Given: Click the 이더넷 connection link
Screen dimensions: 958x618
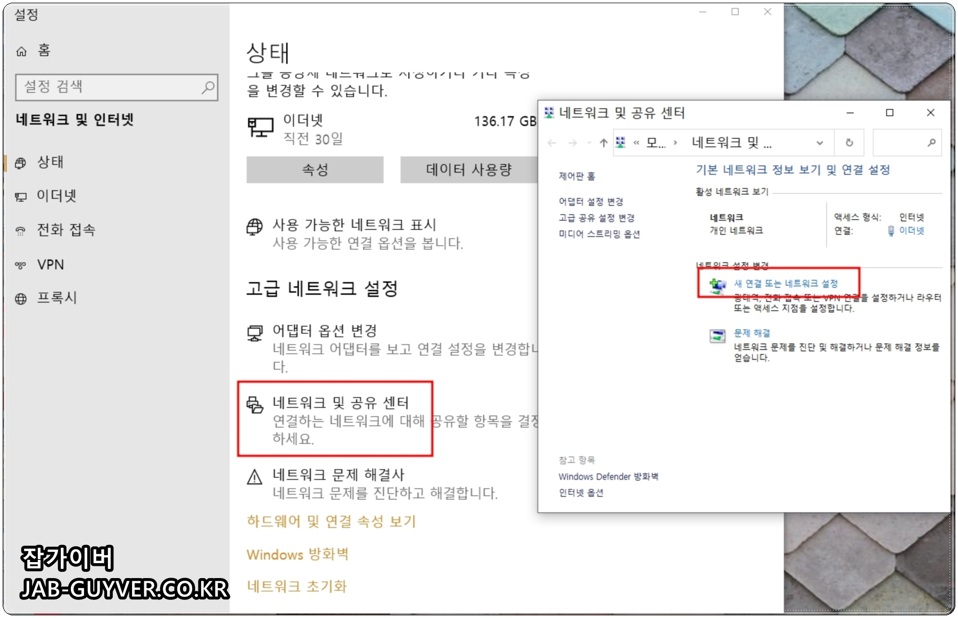Looking at the screenshot, I should click(912, 230).
